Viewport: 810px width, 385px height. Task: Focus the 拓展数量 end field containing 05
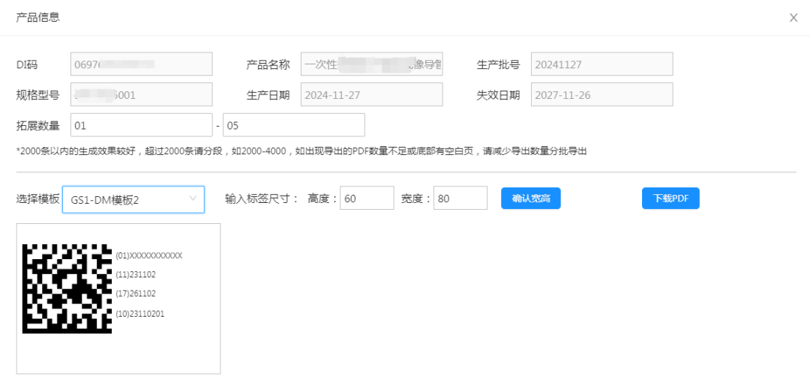pyautogui.click(x=294, y=125)
